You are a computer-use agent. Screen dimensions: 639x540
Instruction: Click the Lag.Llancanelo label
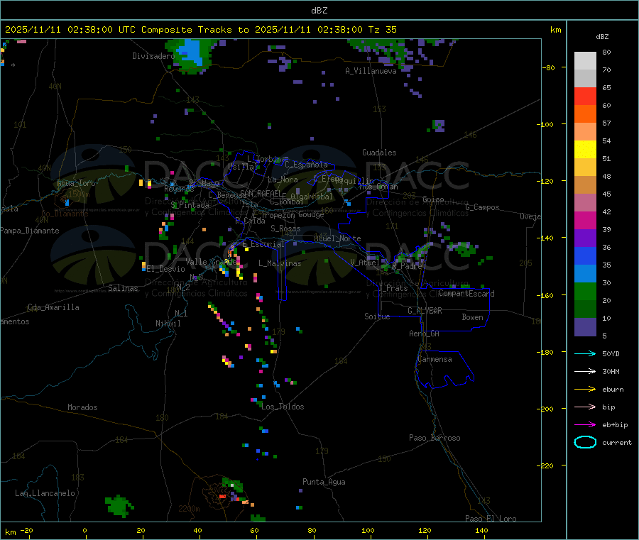pyautogui.click(x=45, y=493)
